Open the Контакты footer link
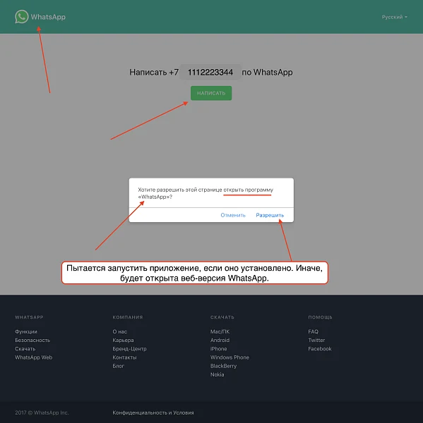 (x=124, y=357)
